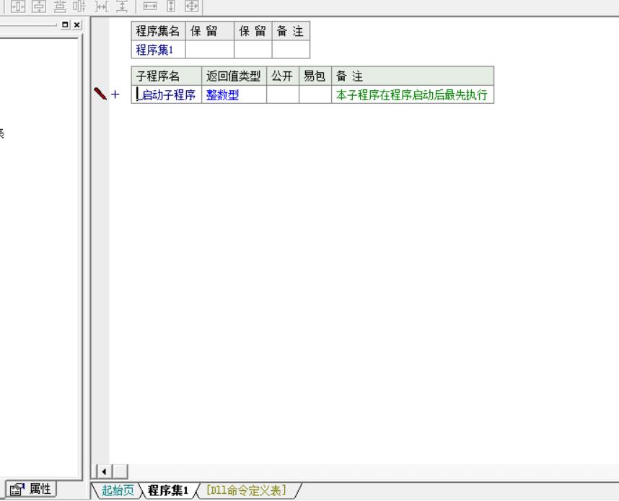
Task: Click the 程序集名 column header
Action: coord(158,31)
